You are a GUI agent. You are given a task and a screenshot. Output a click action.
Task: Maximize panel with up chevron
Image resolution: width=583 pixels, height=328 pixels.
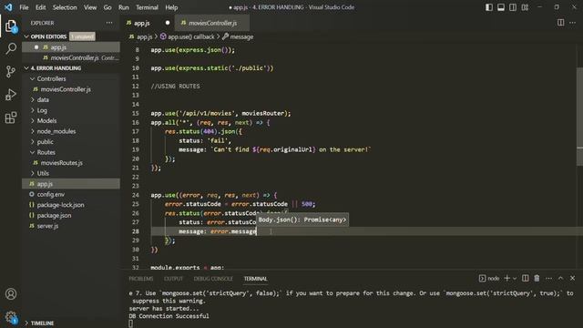(x=560, y=278)
